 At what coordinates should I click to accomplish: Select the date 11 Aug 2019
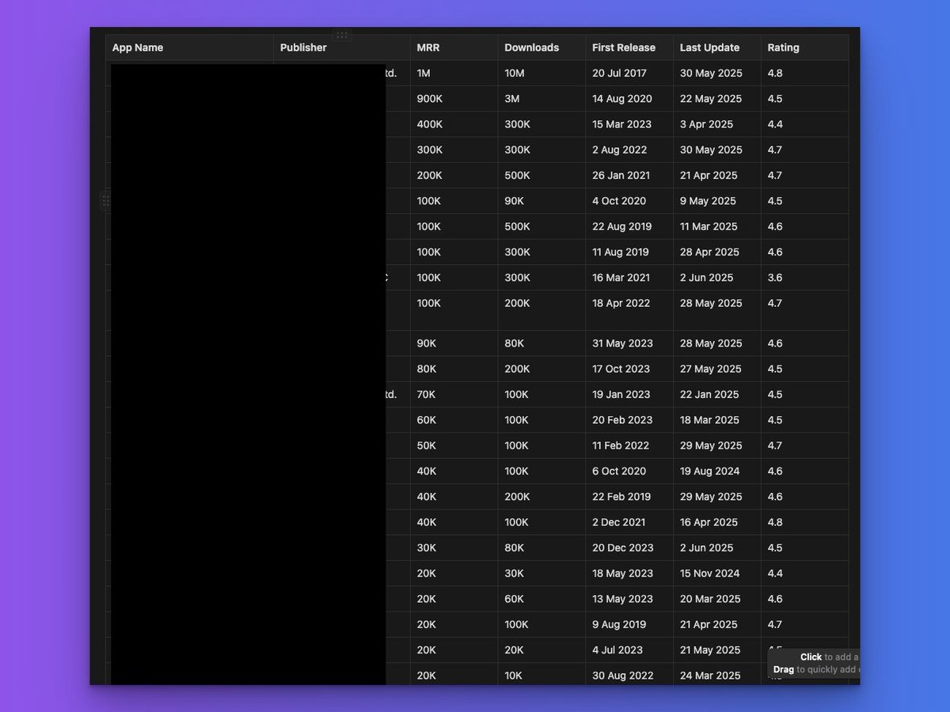click(621, 252)
